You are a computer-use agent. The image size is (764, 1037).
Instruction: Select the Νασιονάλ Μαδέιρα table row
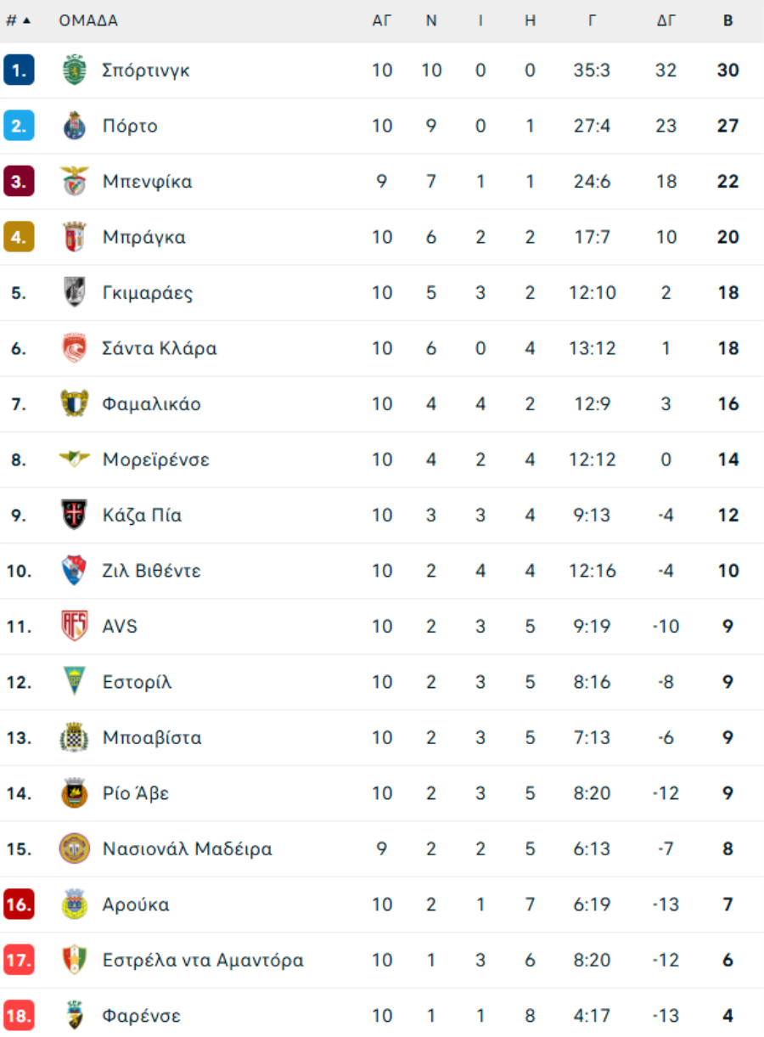point(382,848)
